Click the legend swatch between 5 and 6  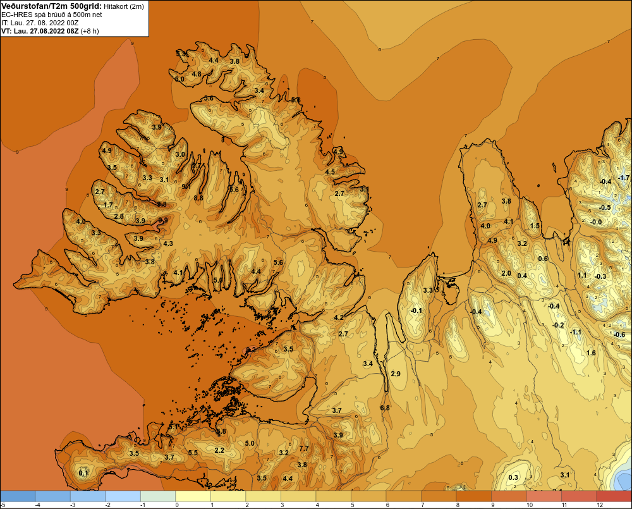click(368, 496)
